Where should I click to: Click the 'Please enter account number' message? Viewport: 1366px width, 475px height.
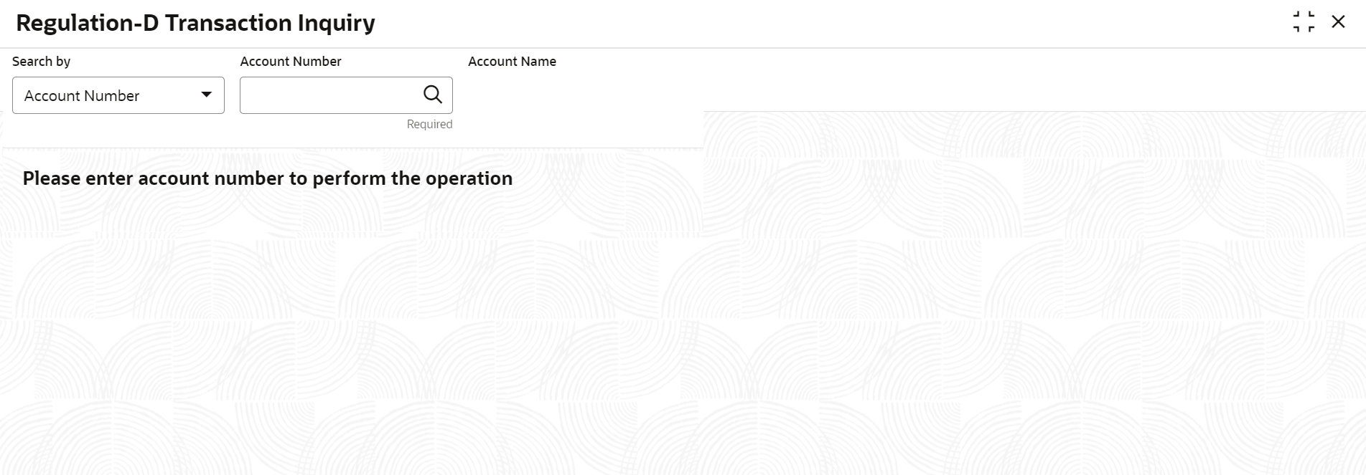tap(267, 178)
